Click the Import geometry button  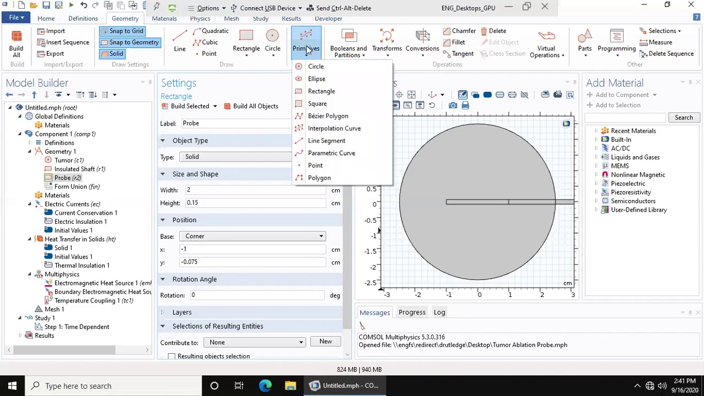(51, 31)
